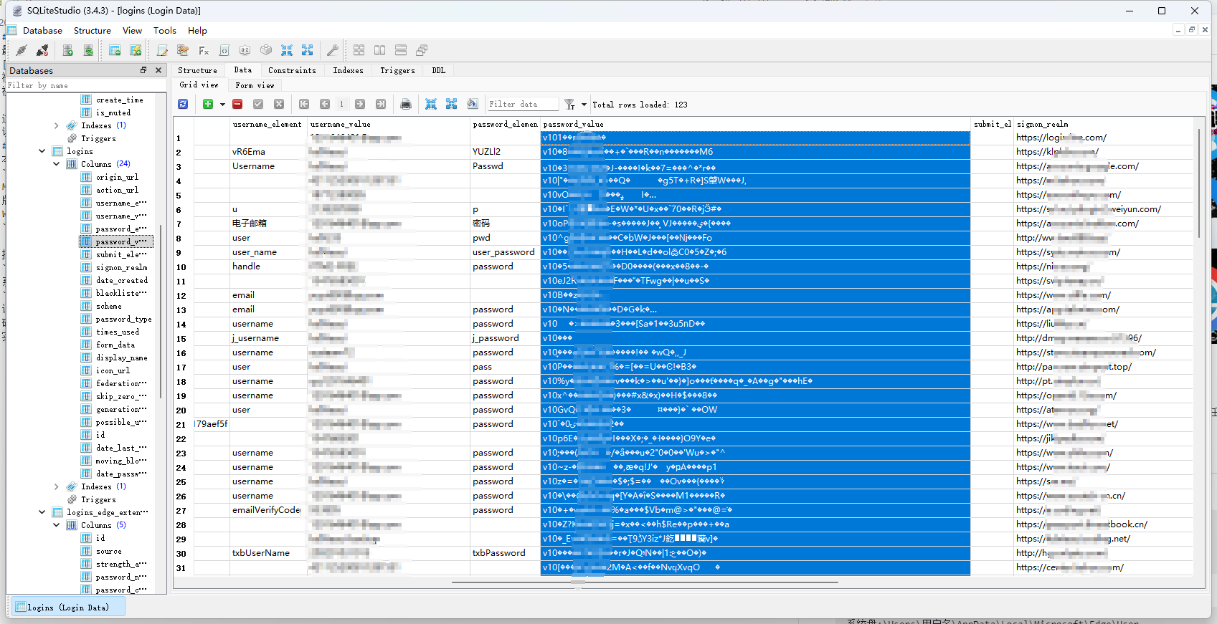Open the collation editor a-z icon

(x=245, y=50)
